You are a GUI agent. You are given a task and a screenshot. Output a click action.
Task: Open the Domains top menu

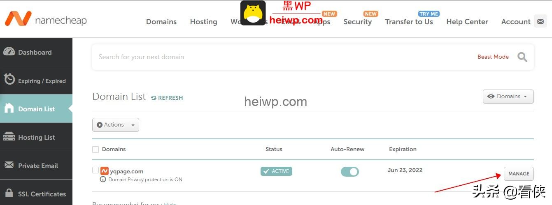pyautogui.click(x=161, y=22)
